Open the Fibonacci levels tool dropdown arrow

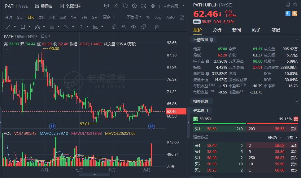pyautogui.click(x=59, y=27)
